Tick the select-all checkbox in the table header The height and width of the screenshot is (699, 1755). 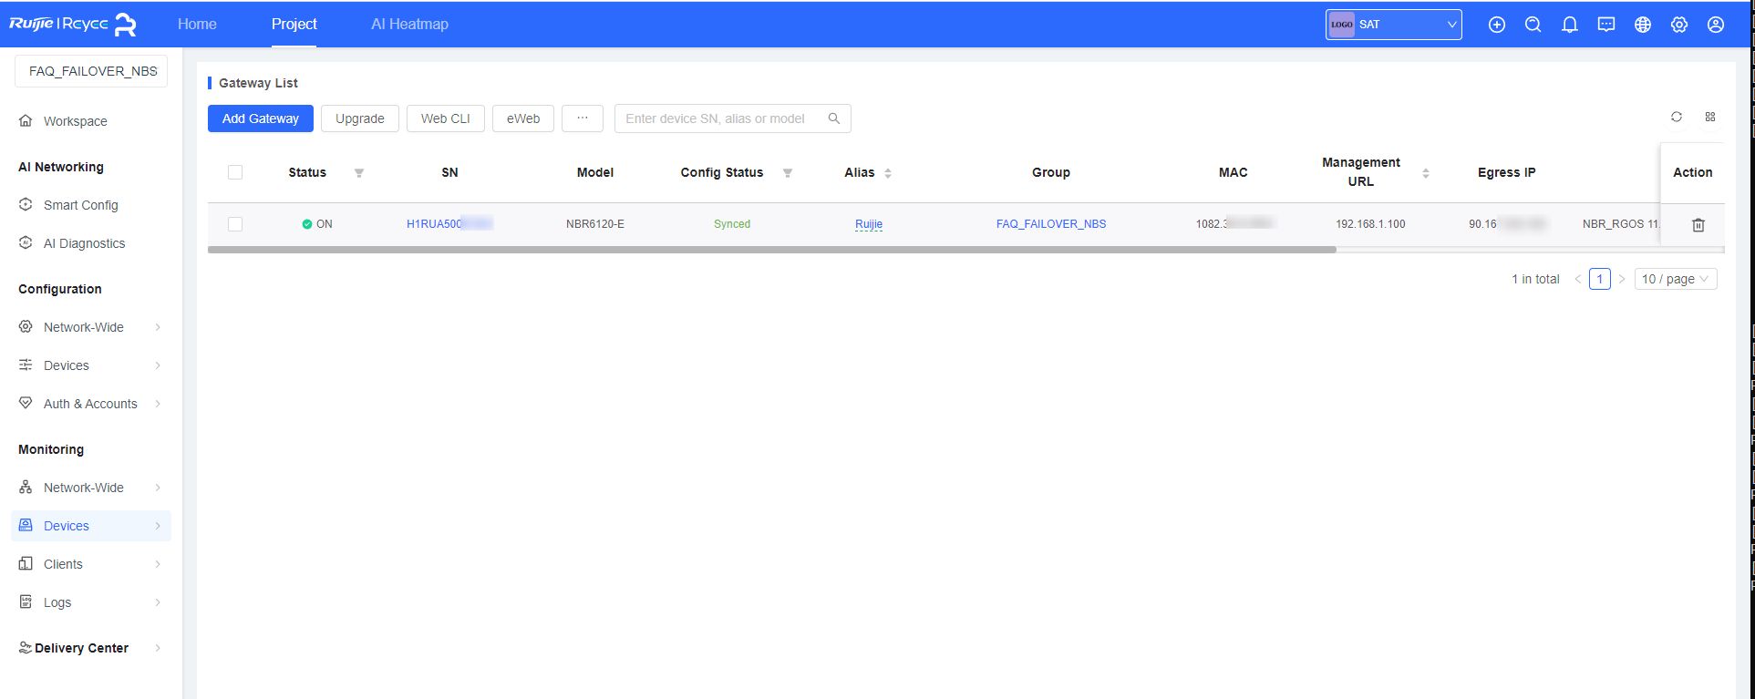(235, 172)
